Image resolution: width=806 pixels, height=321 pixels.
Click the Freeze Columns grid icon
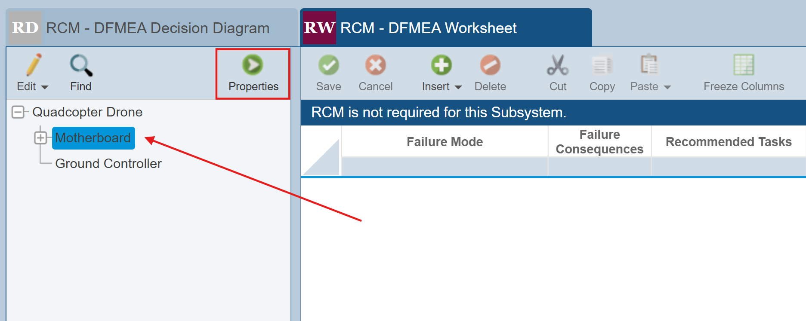click(x=744, y=65)
